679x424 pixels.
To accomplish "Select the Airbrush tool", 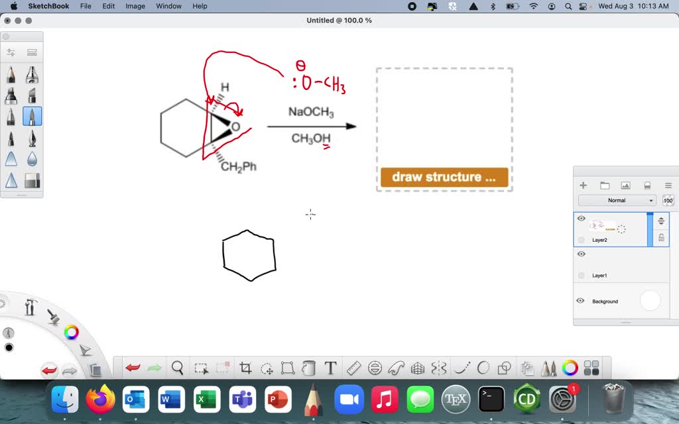I will [x=31, y=75].
